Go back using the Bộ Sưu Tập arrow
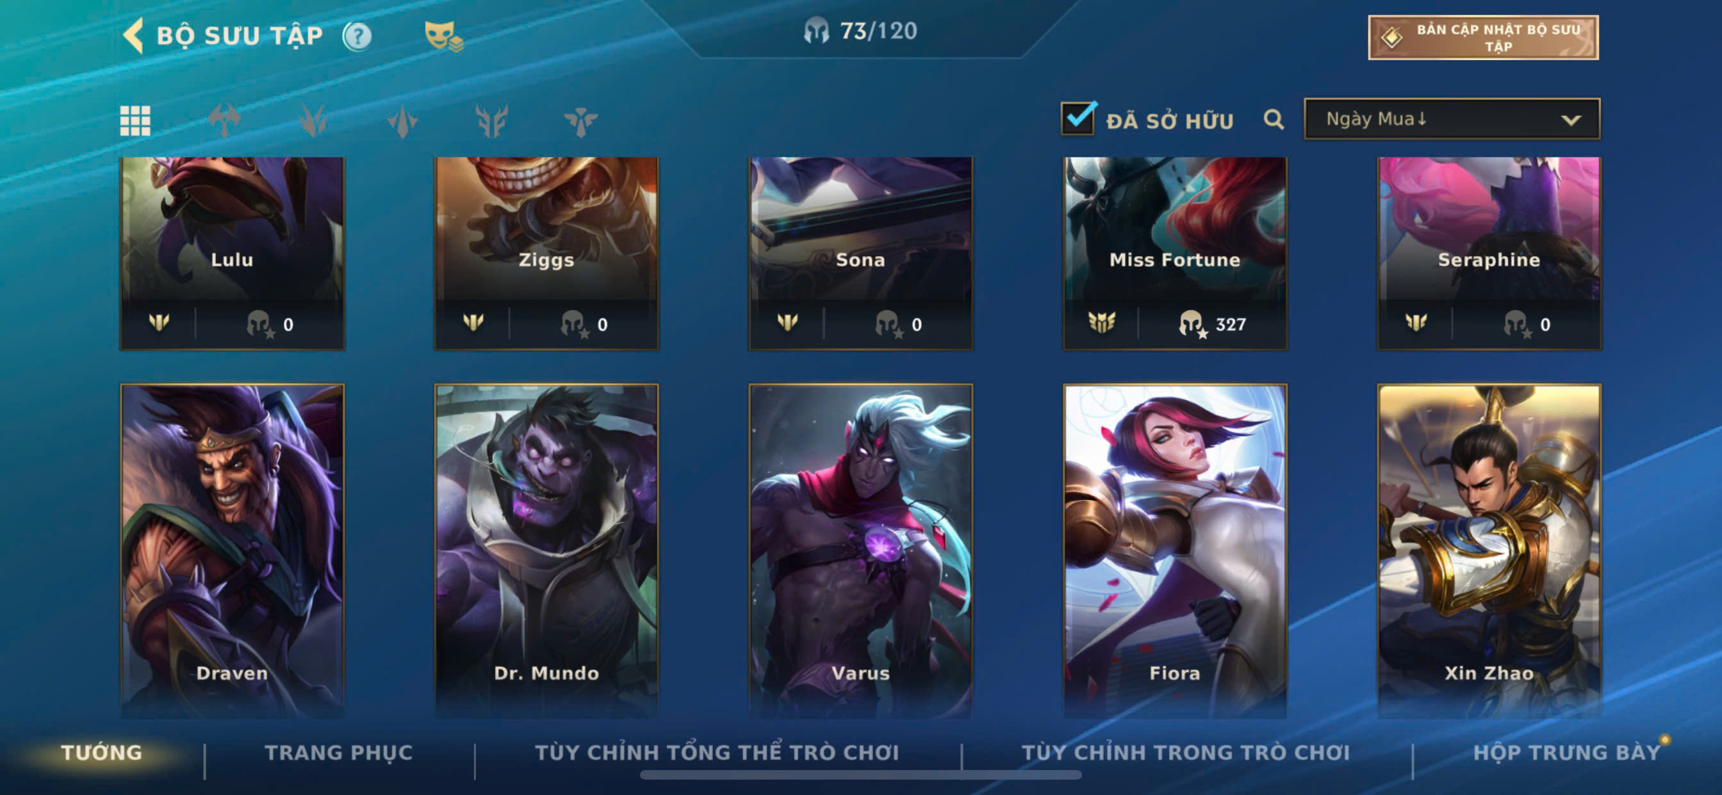The image size is (1722, 795). (134, 35)
